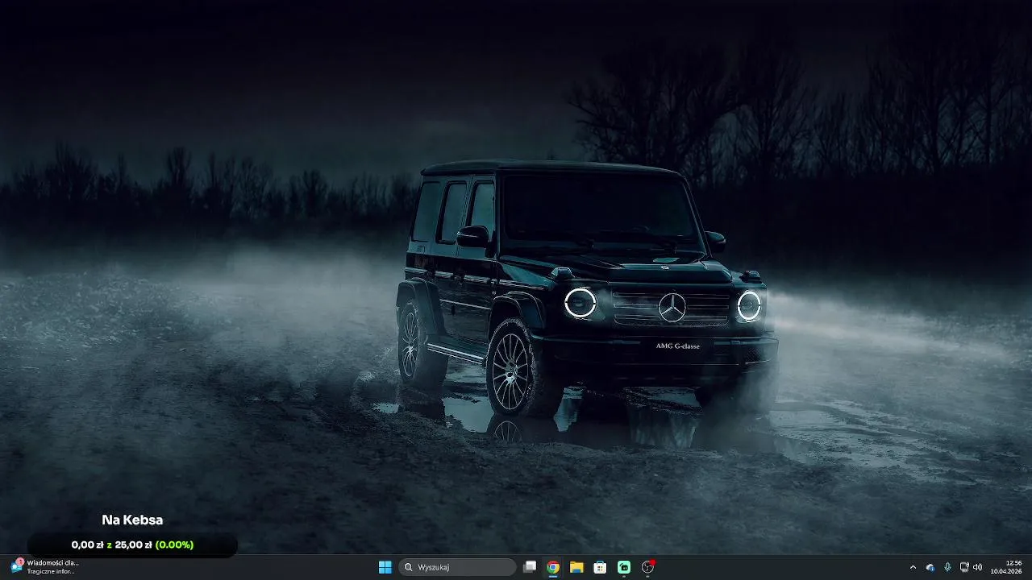
Task: Open the clock showing 12:56
Action: click(1006, 567)
